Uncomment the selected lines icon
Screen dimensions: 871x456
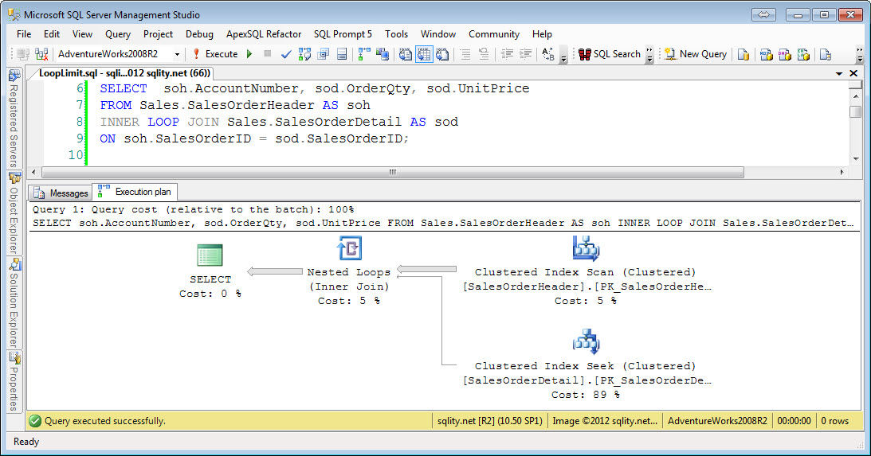pos(484,54)
